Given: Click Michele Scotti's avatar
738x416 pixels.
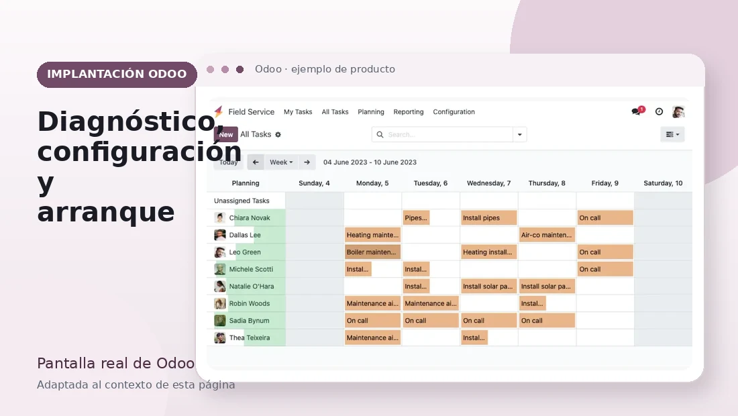Looking at the screenshot, I should (x=220, y=269).
